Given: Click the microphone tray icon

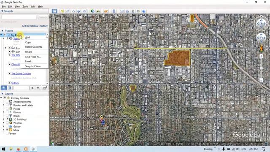Looking at the screenshot, I should (x=224, y=149).
